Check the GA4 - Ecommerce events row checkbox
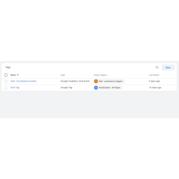The width and height of the screenshot is (179, 179). [6, 81]
